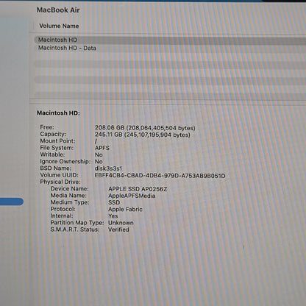Screen dimensions: 306x306
Task: Select the Macintosh HD - Data row
Action: coord(170,48)
